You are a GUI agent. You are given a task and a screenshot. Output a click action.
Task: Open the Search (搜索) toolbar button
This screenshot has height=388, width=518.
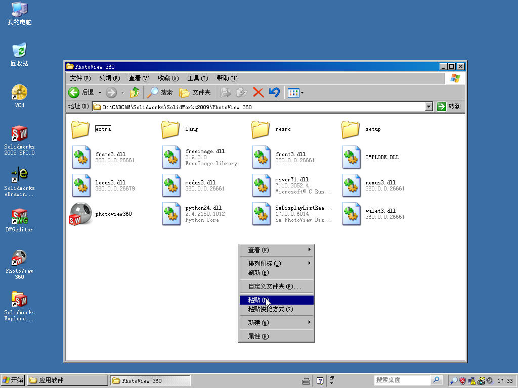tap(160, 92)
